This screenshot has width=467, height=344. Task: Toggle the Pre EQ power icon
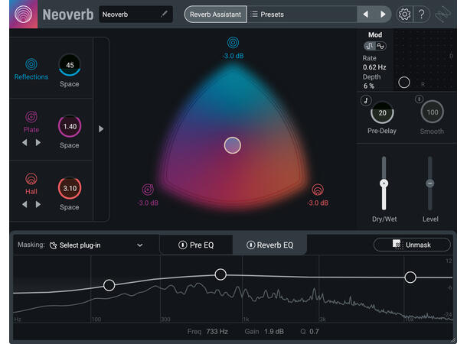click(182, 245)
